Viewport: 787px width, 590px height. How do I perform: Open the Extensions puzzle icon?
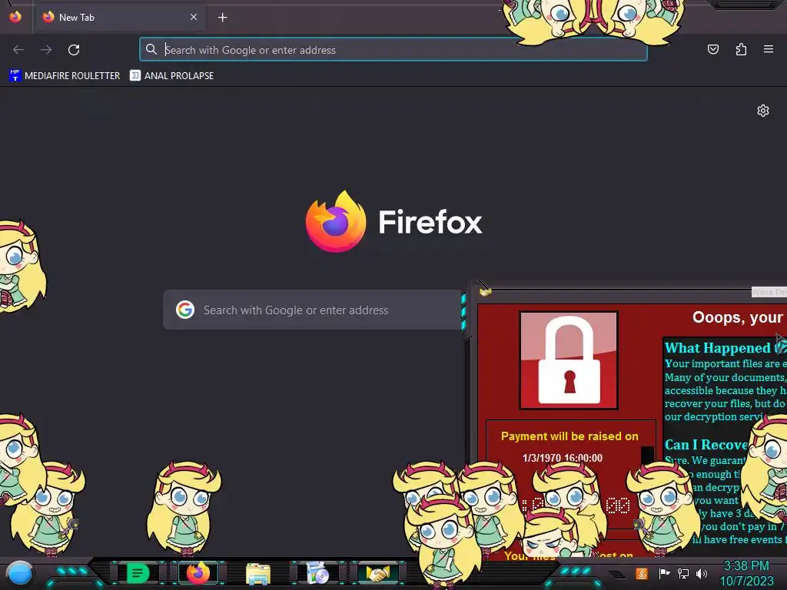[x=741, y=49]
